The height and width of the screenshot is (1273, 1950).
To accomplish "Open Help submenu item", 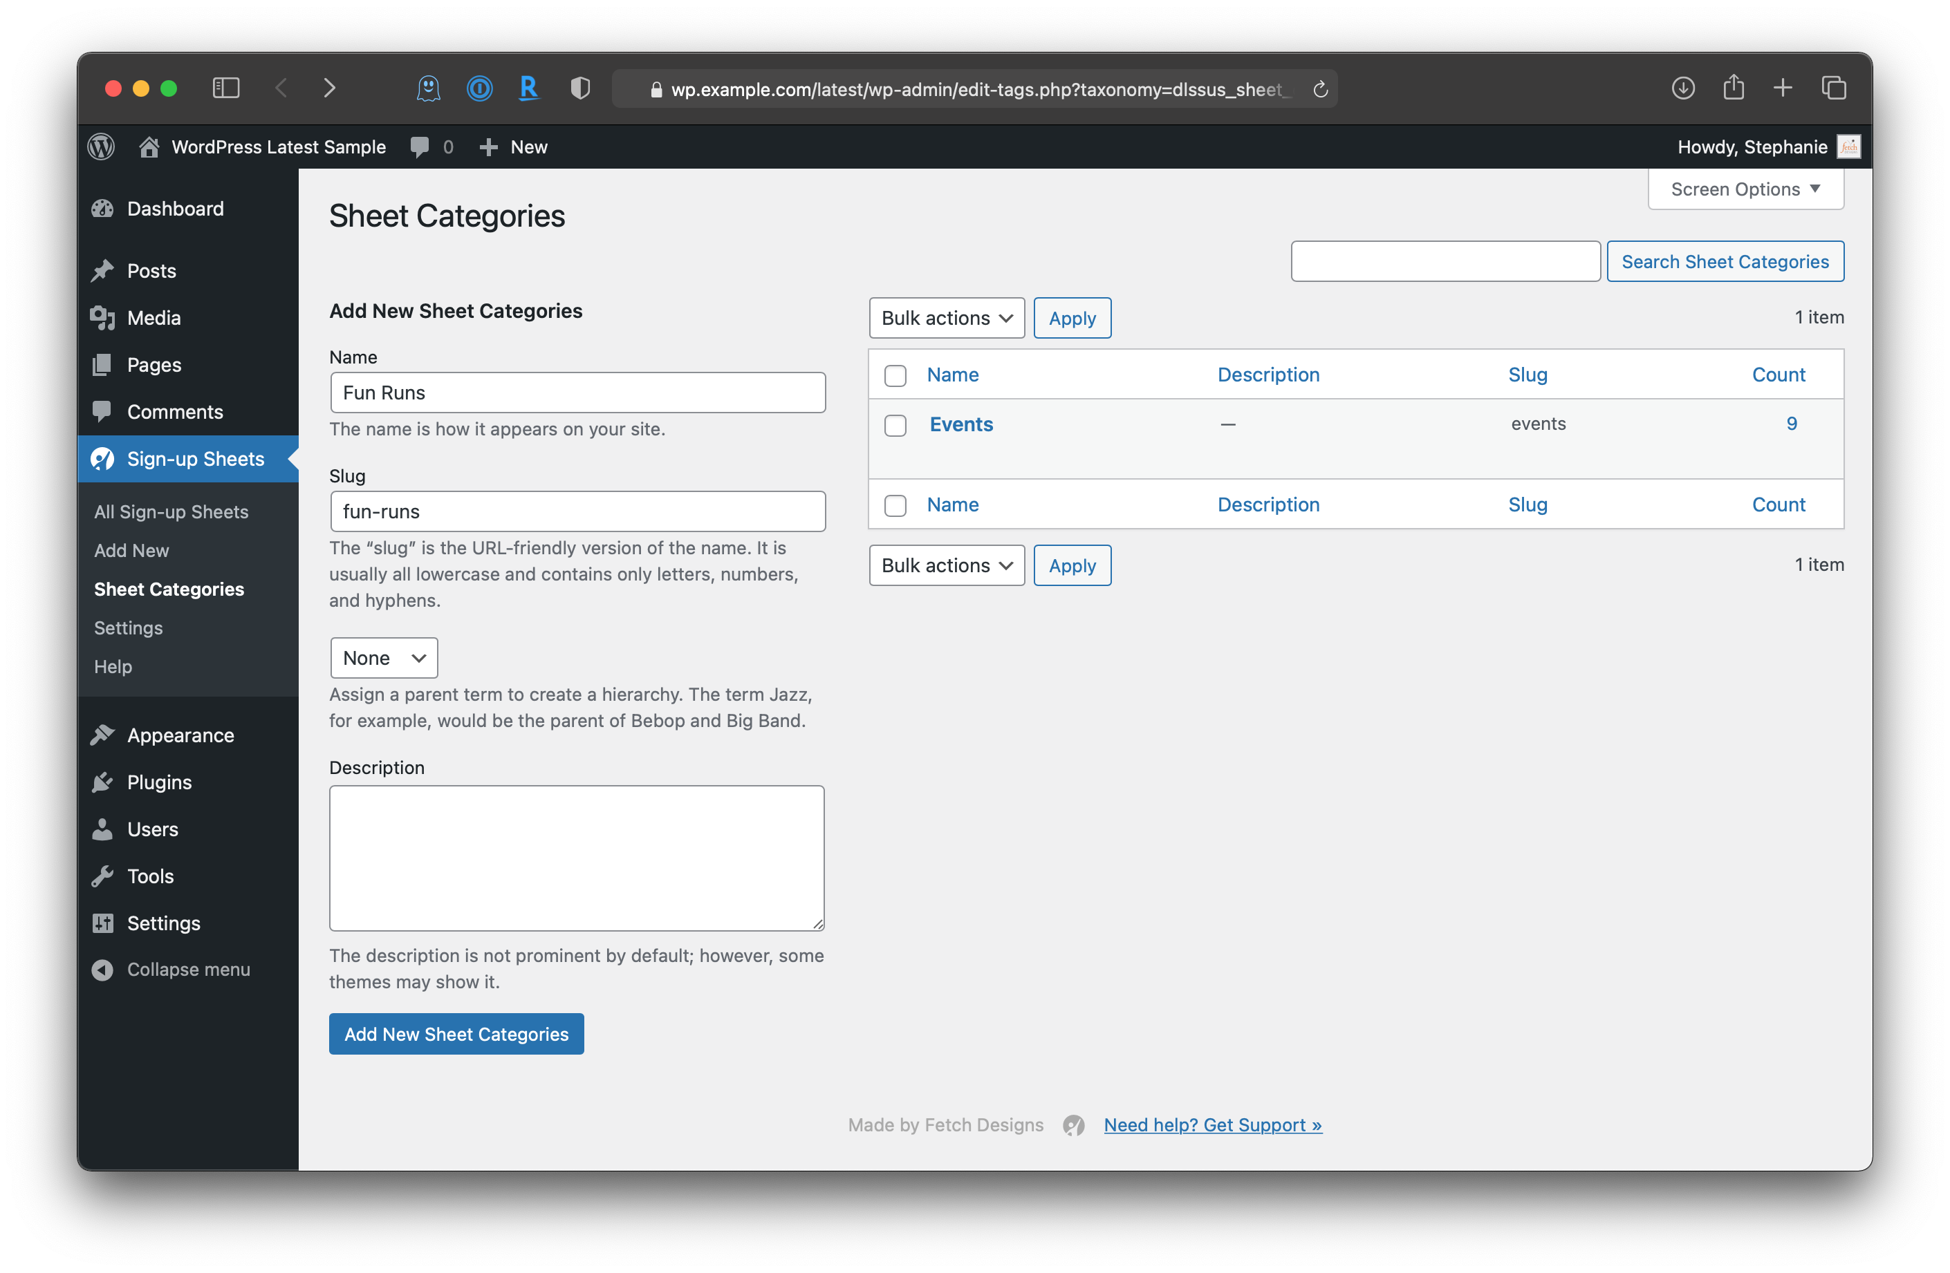I will click(113, 667).
